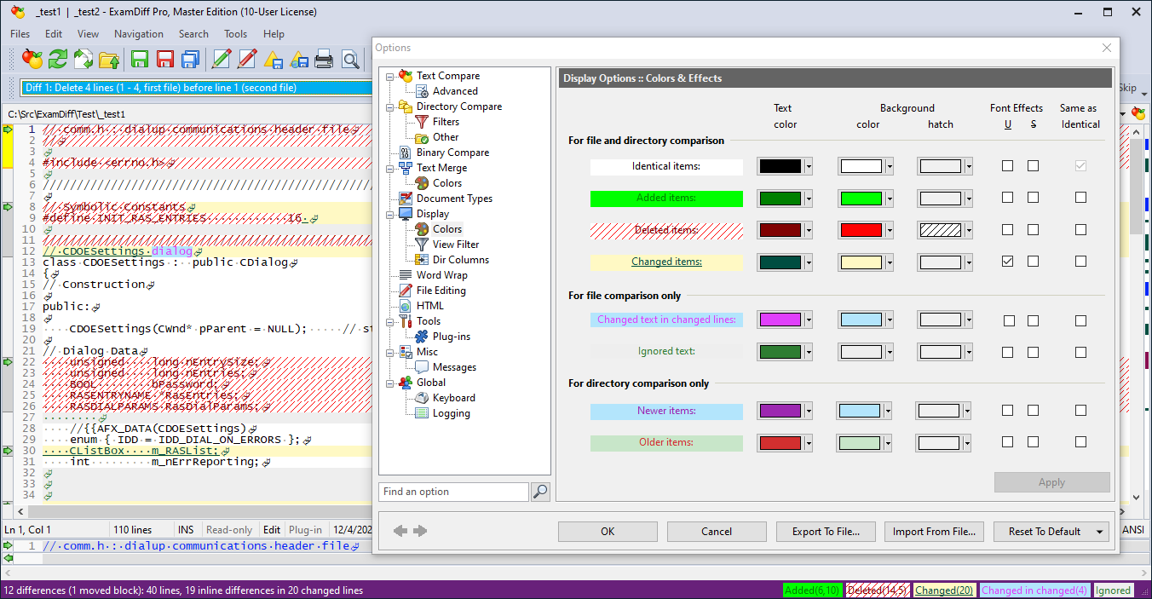Select Word Wrap in options tree

click(x=441, y=275)
